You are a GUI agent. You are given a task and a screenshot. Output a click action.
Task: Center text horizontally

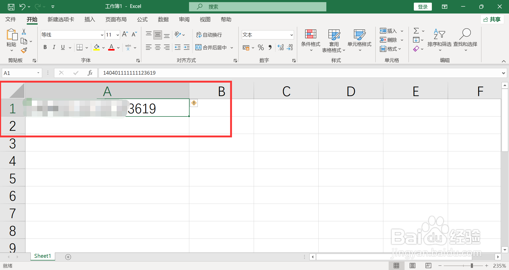coord(158,47)
